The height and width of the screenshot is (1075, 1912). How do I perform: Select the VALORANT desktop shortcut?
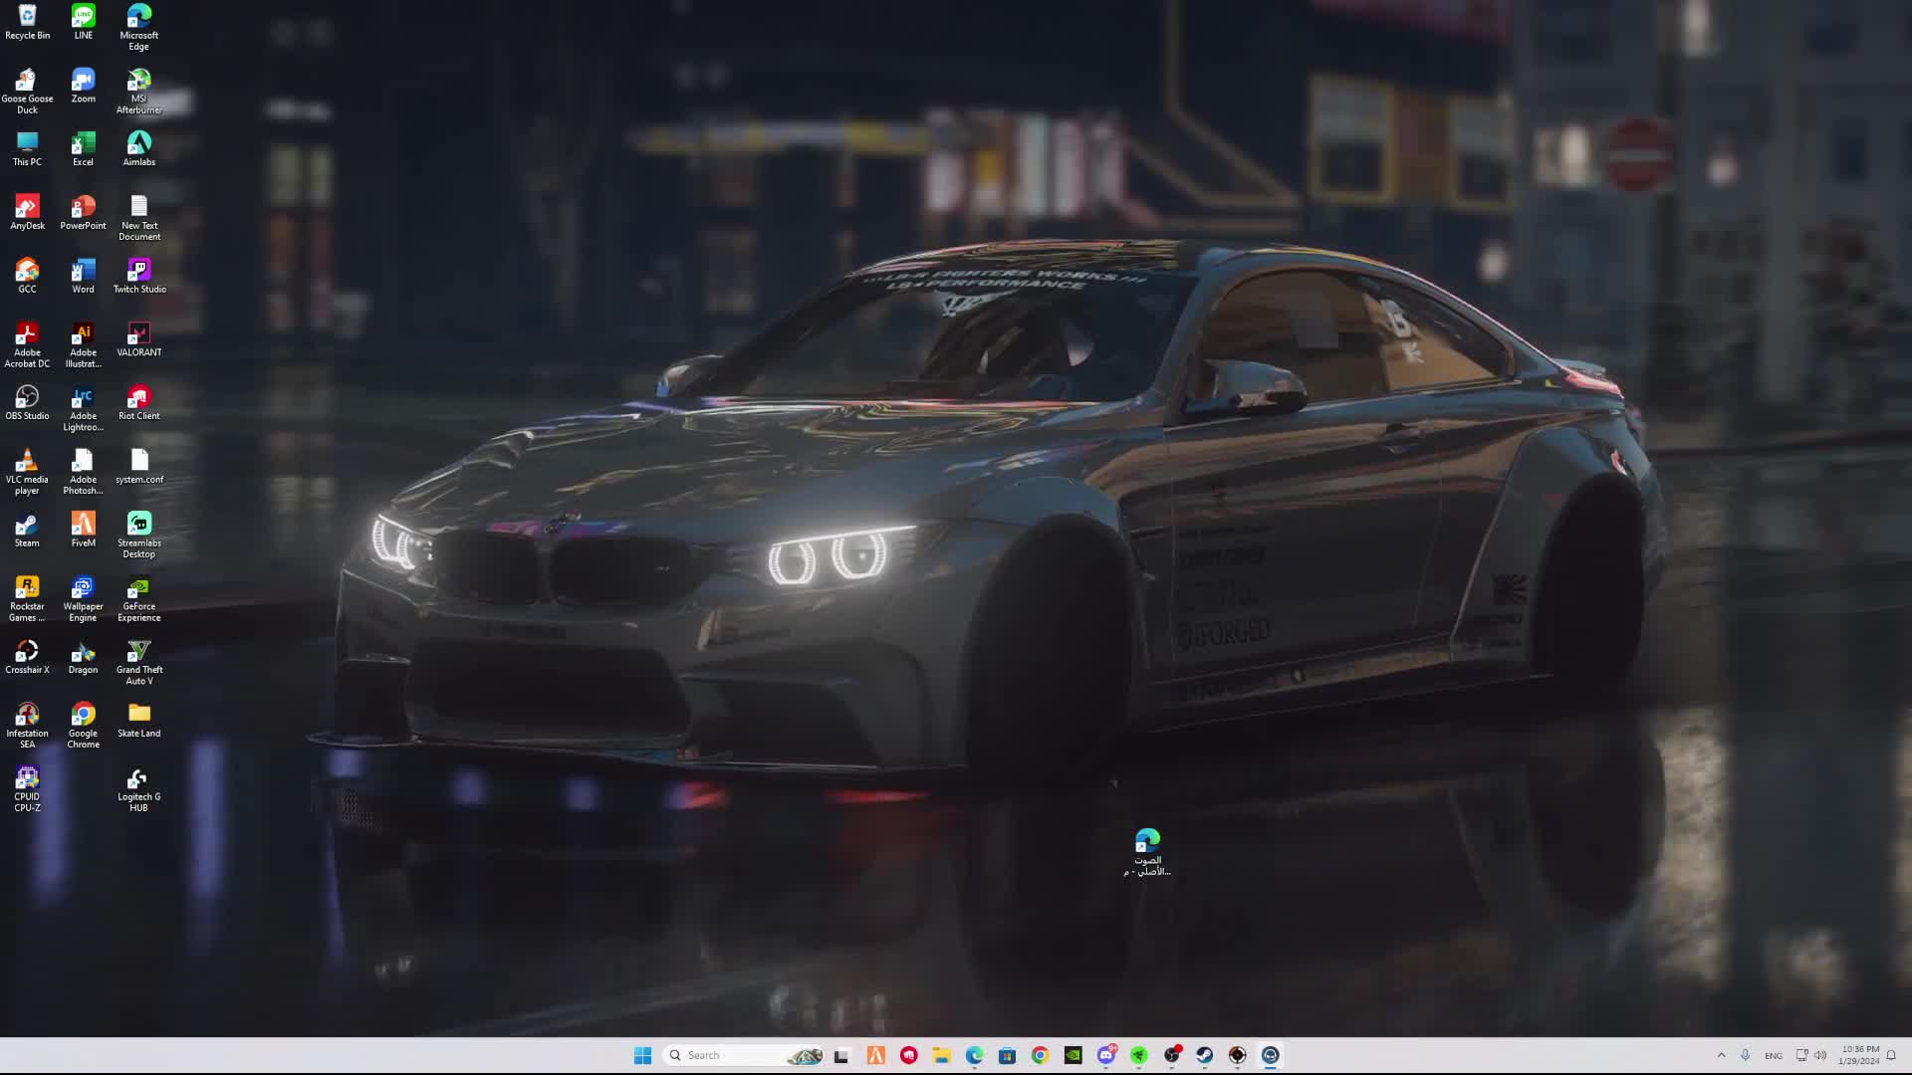coord(138,339)
